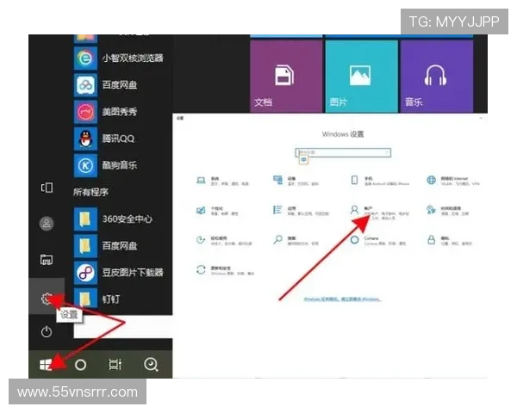This screenshot has height=413, width=517.
Task: Open 手机 phone settings category
Action: coord(380,181)
